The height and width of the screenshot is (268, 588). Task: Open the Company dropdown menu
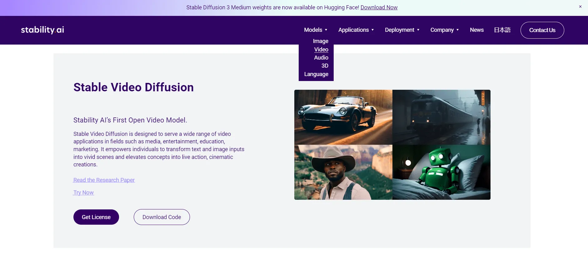click(444, 30)
